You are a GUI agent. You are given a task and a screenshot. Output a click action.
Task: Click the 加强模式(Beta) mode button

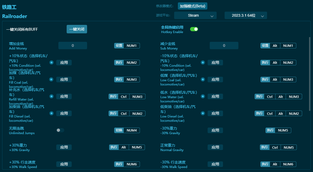pos(192,6)
